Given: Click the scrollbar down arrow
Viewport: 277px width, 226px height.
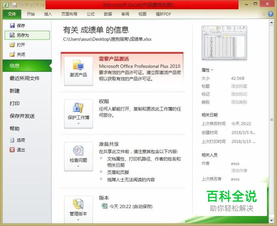Looking at the screenshot, I should [271, 220].
